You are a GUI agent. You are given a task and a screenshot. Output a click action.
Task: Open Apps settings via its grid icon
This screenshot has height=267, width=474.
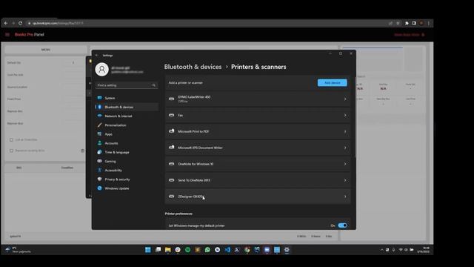(99, 133)
